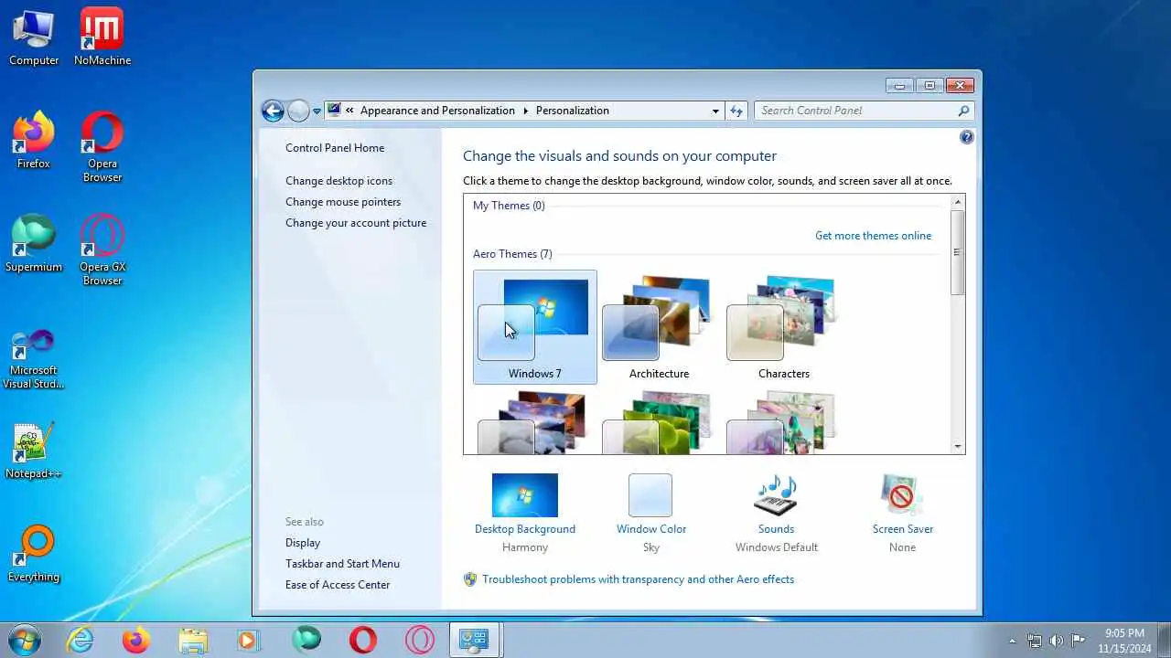Viewport: 1171px width, 658px height.
Task: Select the Supermium desktop shortcut
Action: [x=34, y=244]
